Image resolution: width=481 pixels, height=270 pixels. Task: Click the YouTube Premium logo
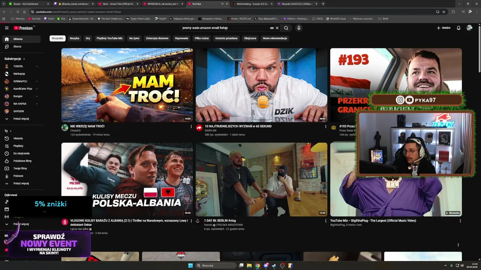pos(24,28)
